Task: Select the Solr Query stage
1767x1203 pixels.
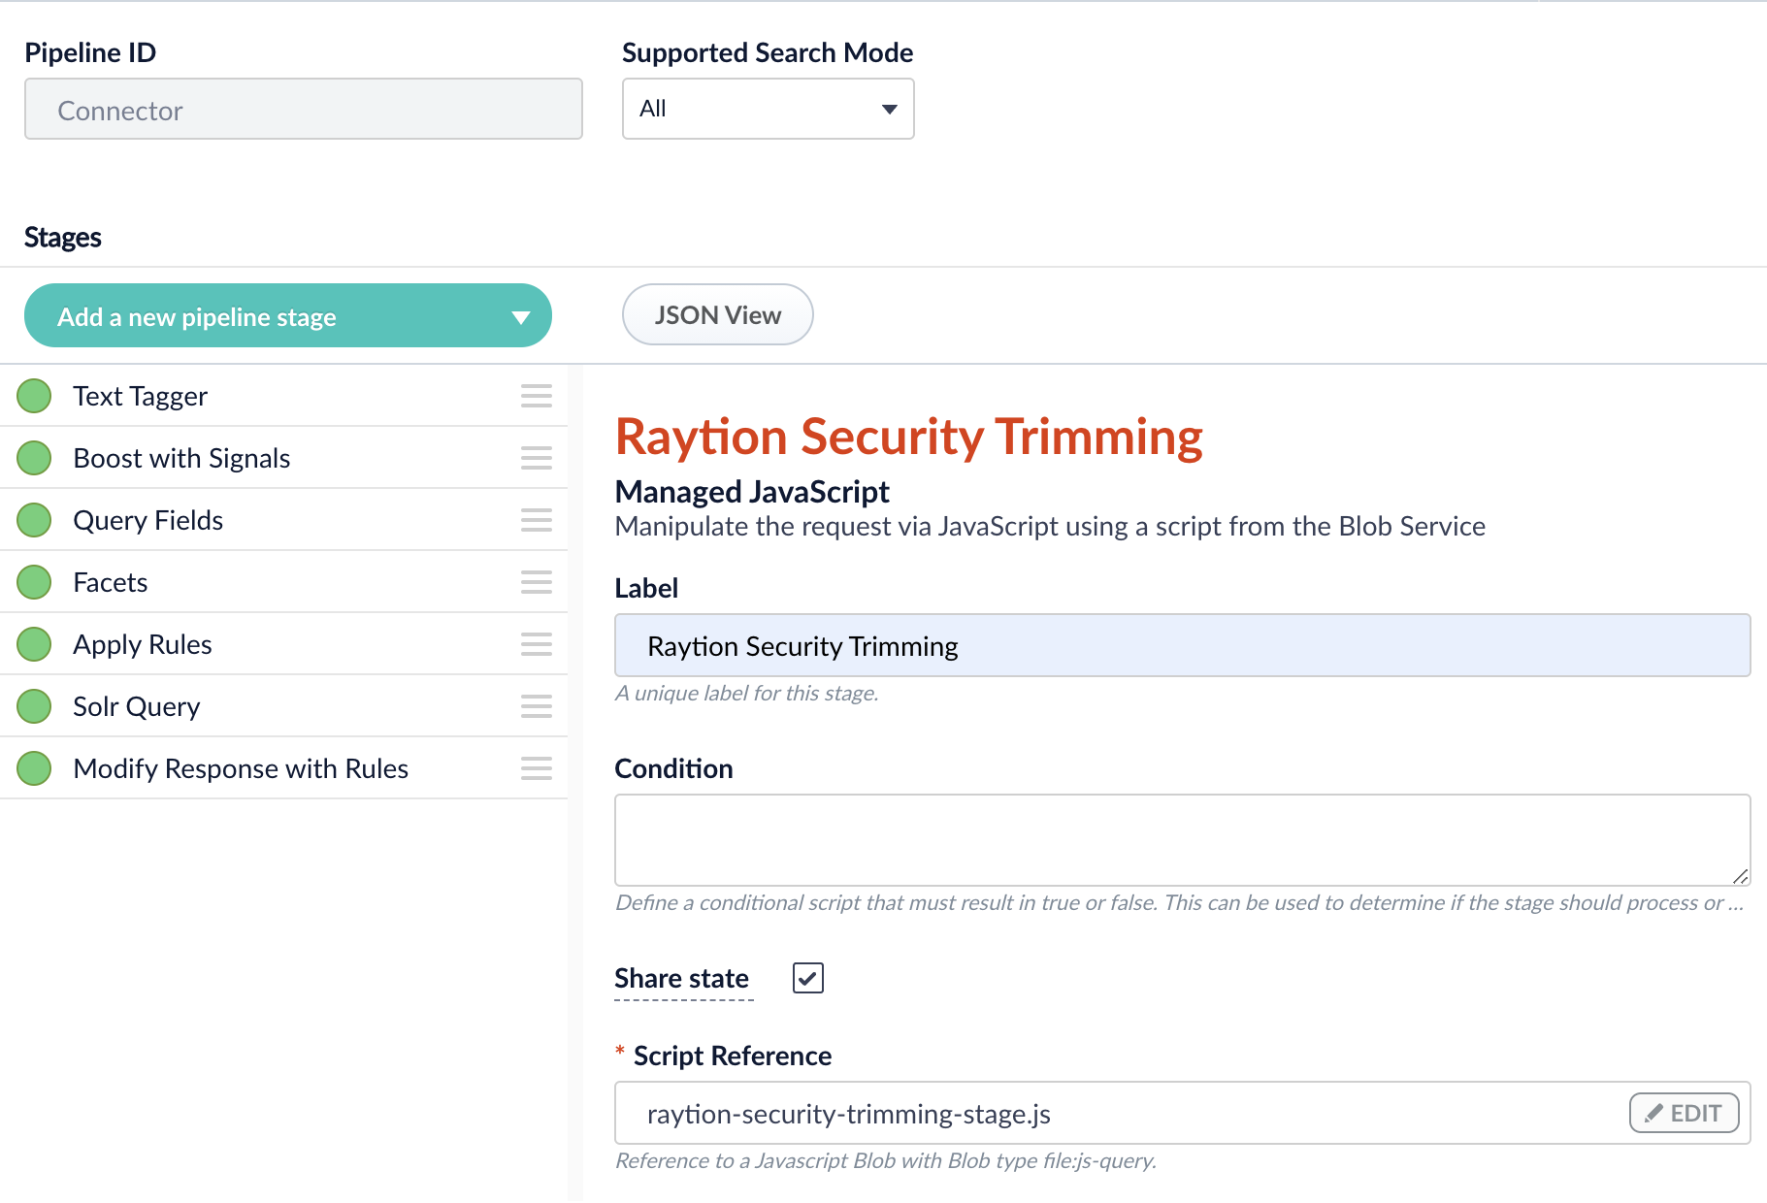Action: [136, 705]
